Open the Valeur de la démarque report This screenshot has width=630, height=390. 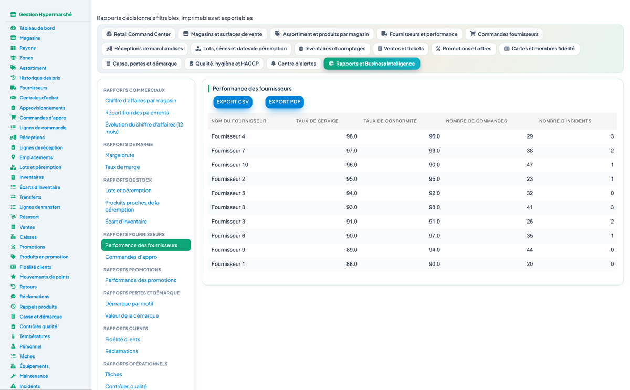pos(132,316)
